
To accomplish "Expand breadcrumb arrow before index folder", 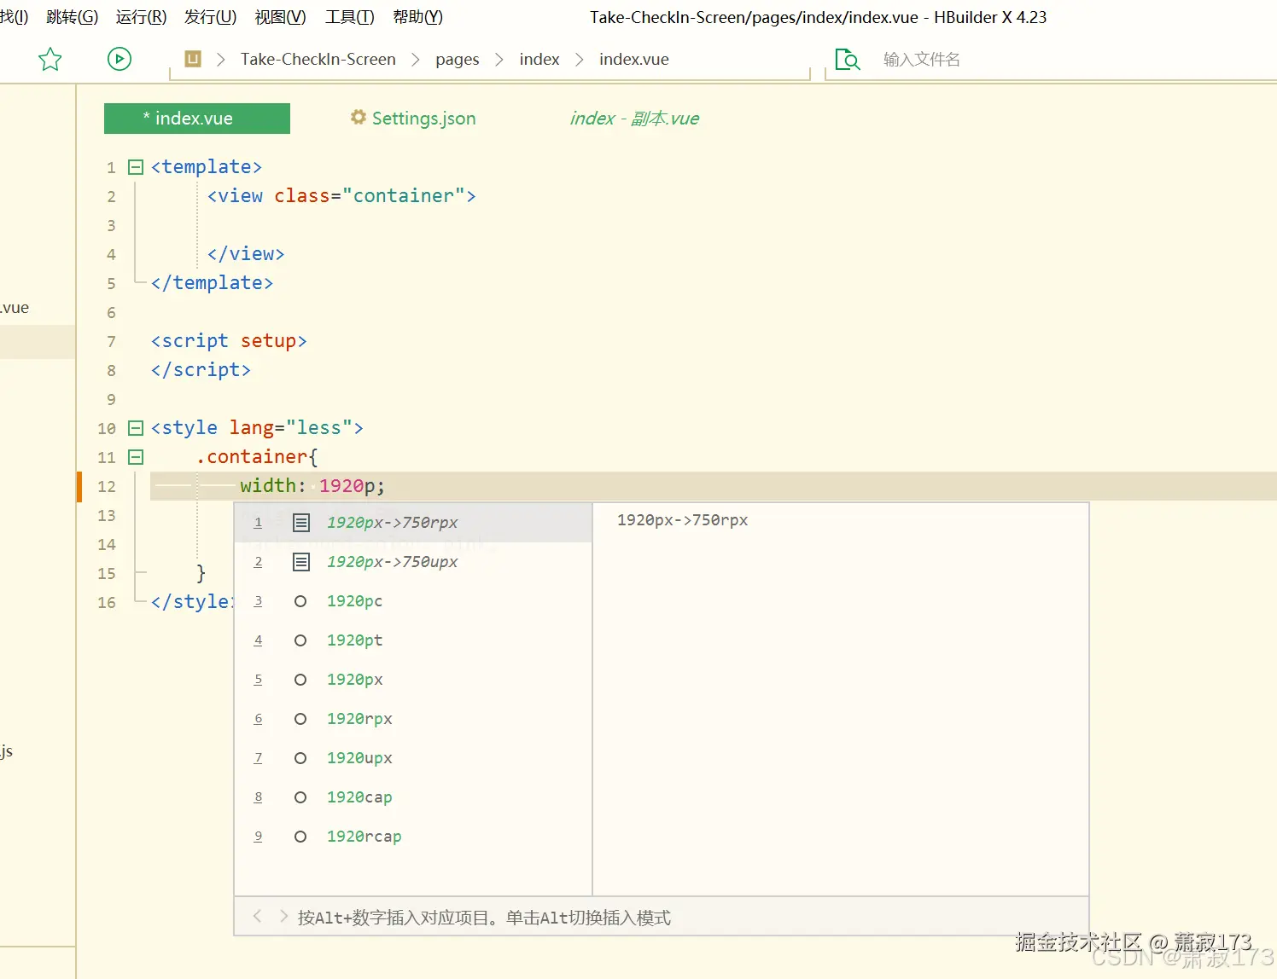I will tap(499, 59).
